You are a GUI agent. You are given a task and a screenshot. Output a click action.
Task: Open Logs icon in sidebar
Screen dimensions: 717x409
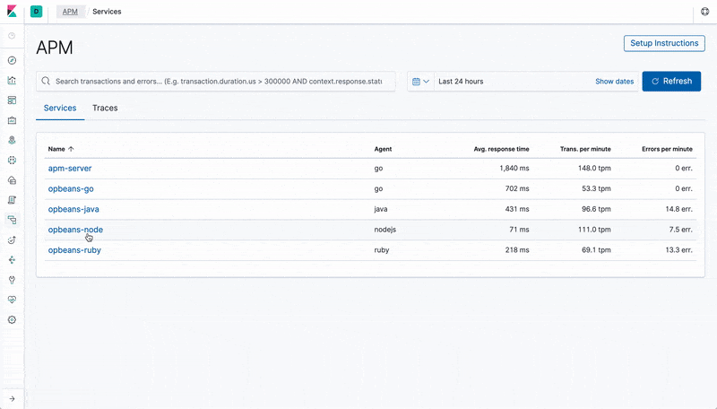(x=12, y=200)
